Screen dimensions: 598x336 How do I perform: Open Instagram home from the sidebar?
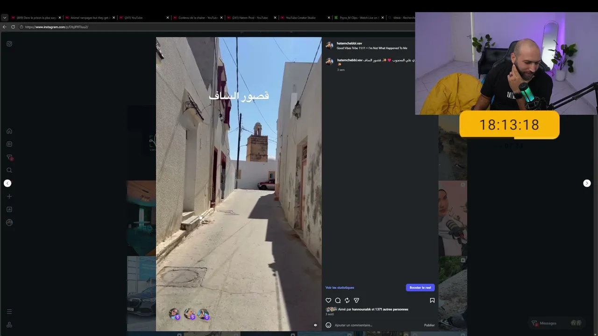[9, 131]
